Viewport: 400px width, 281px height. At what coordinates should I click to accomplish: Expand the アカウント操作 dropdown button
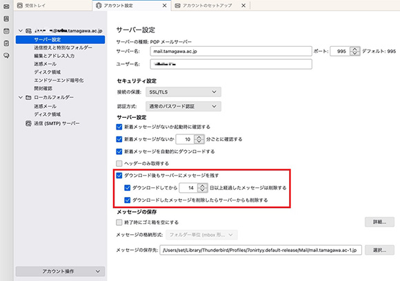pyautogui.click(x=60, y=271)
